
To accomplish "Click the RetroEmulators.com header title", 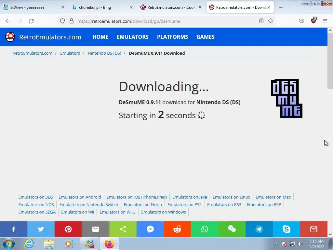I will [50, 37].
